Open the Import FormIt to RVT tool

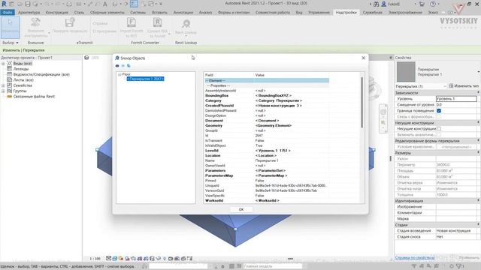pyautogui.click(x=132, y=28)
